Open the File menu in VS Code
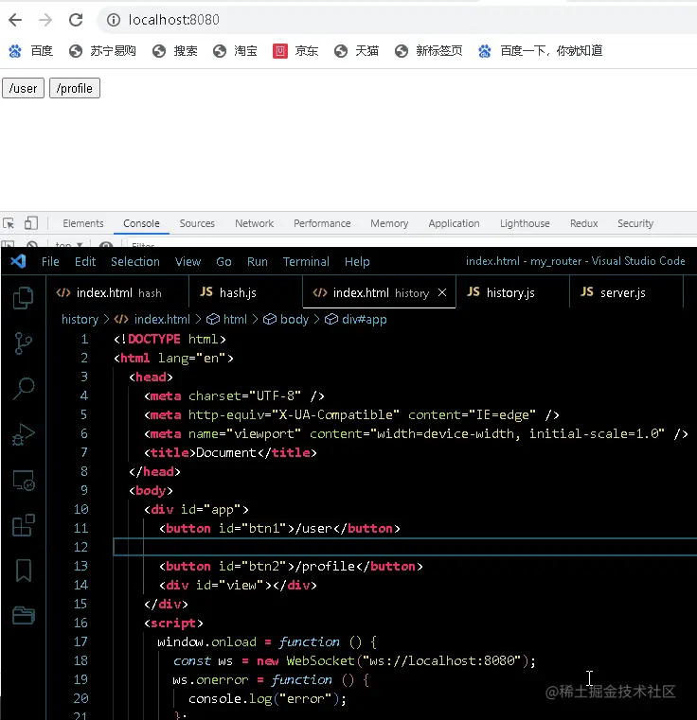The image size is (697, 720). tap(50, 262)
